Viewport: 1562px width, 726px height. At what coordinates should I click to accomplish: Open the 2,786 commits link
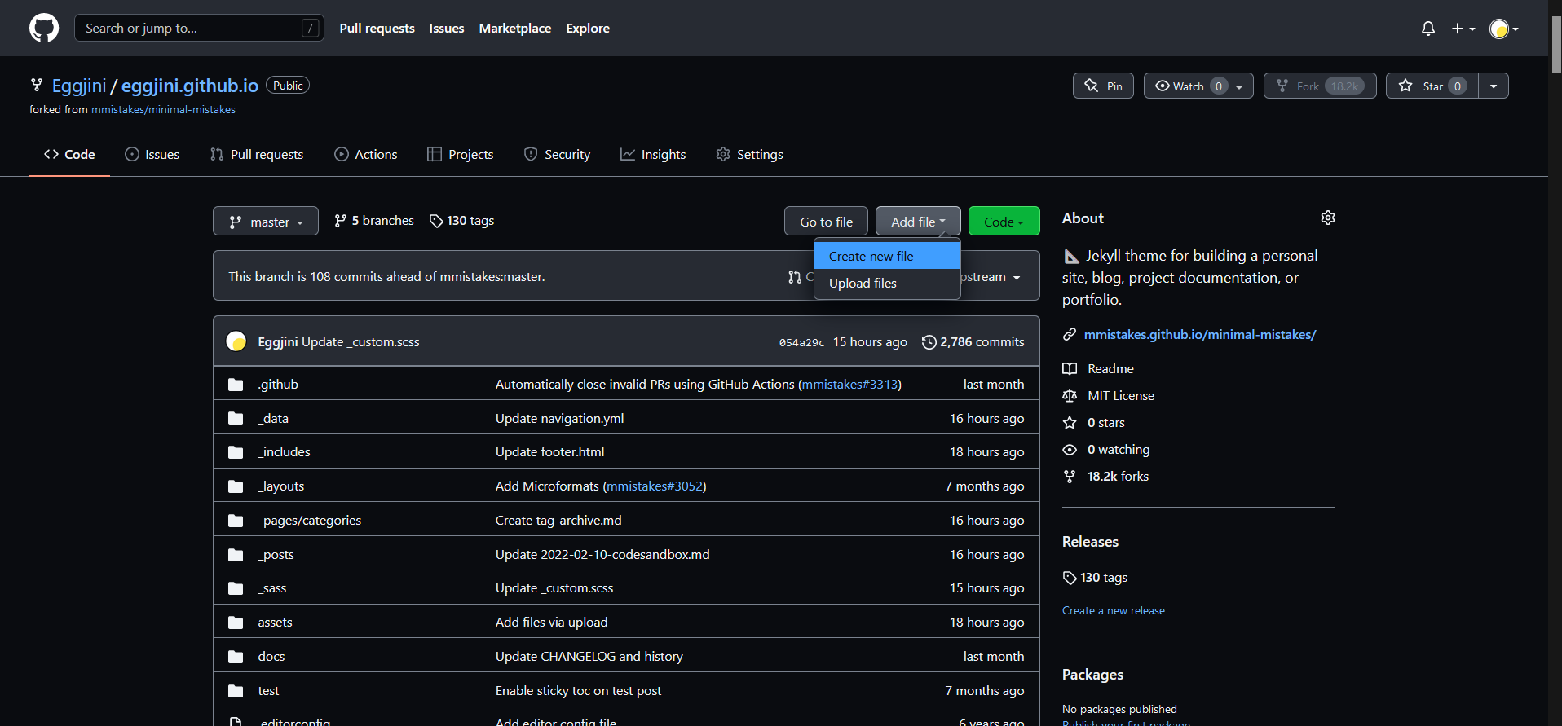[973, 342]
